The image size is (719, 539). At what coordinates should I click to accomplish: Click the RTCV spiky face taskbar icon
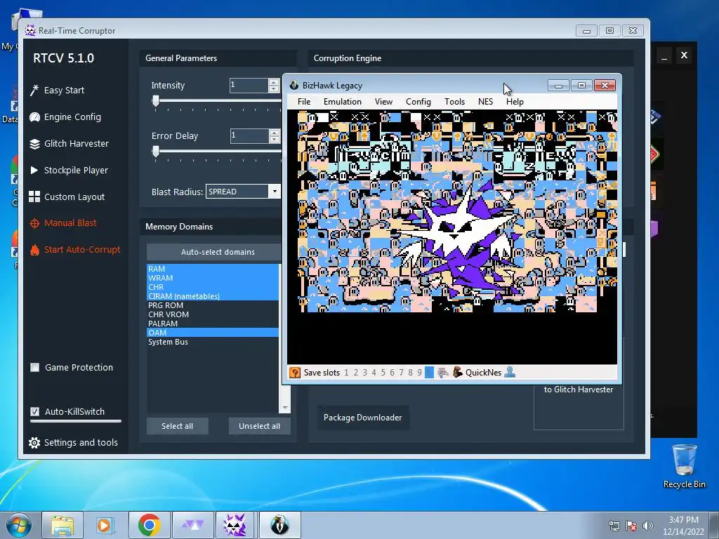(235, 525)
